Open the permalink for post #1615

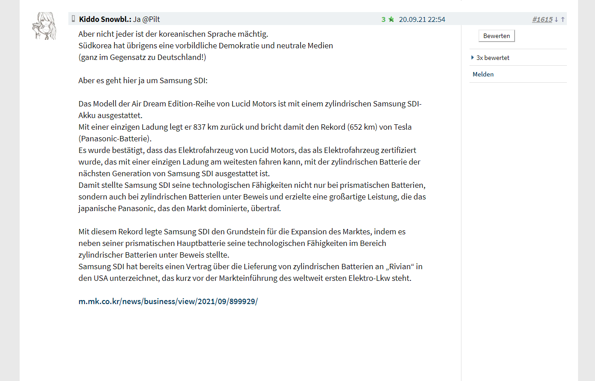pyautogui.click(x=542, y=19)
